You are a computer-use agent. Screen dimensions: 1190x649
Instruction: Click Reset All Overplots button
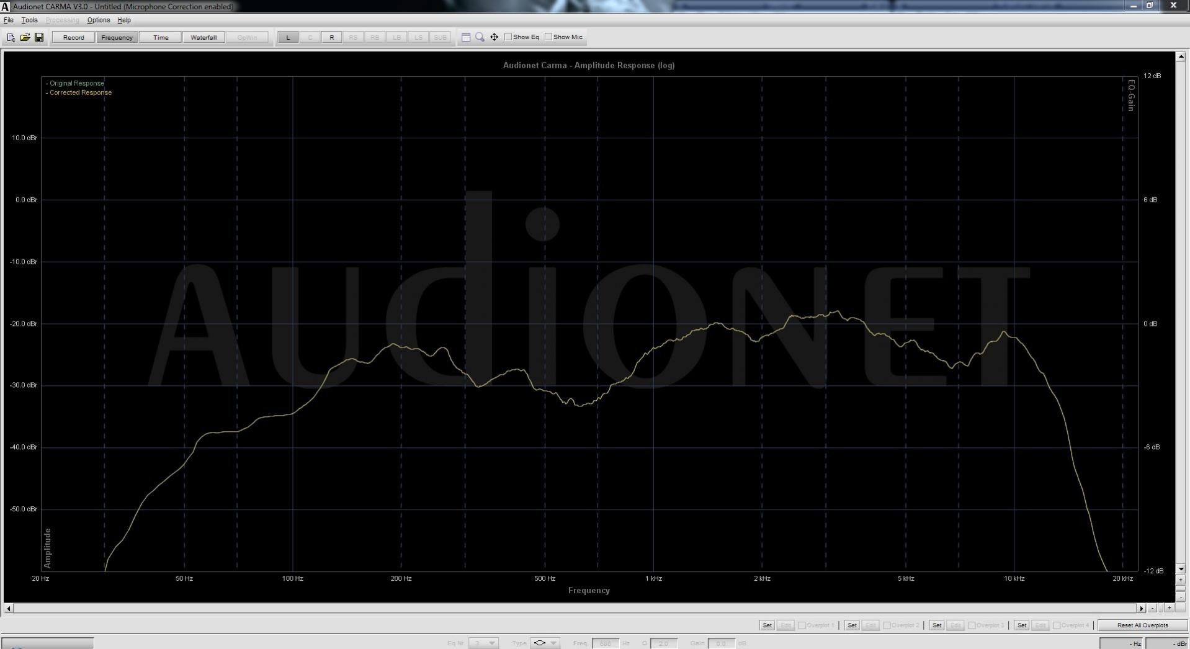[x=1142, y=625]
